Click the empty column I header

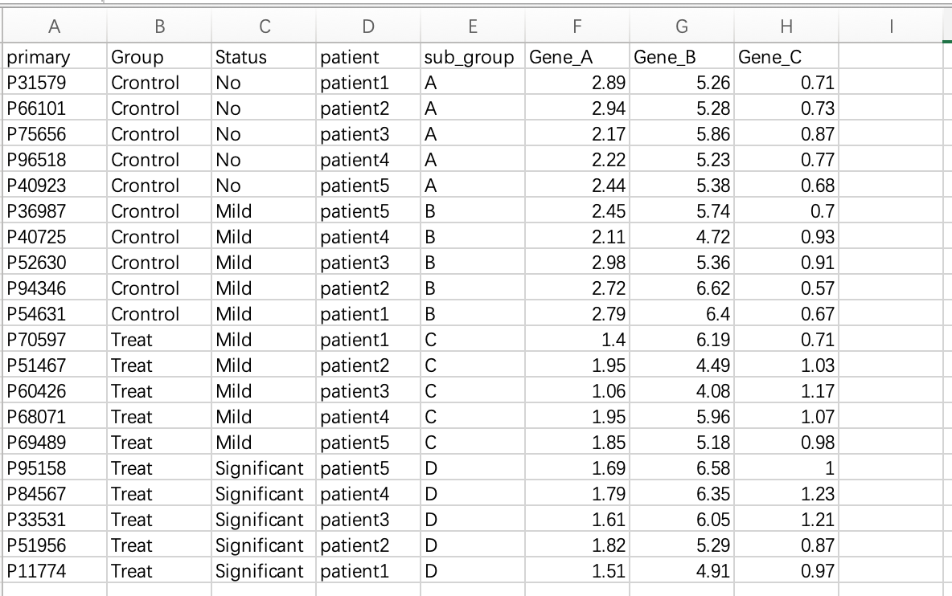[891, 27]
